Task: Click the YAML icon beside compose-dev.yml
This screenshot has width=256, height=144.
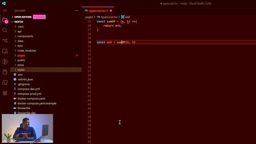Action: tap(15, 89)
